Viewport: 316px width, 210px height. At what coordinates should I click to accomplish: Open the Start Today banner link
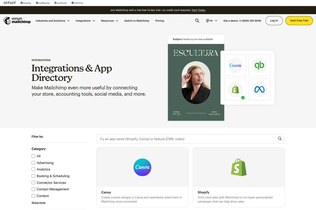199,10
